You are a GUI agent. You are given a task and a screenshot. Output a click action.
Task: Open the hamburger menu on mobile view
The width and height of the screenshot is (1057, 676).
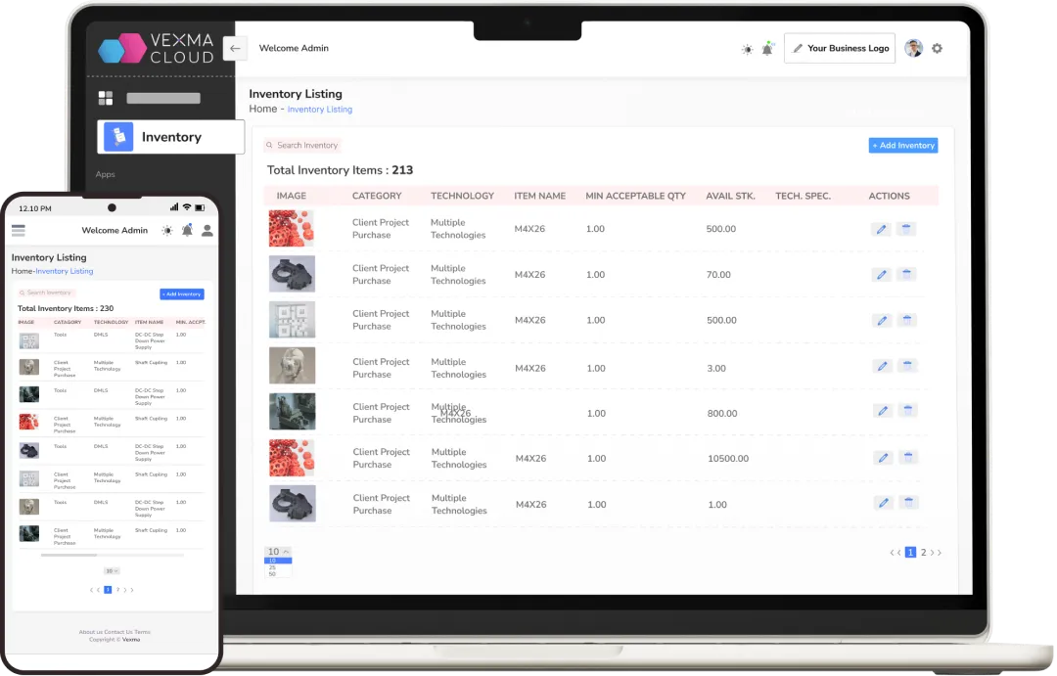[x=18, y=230]
